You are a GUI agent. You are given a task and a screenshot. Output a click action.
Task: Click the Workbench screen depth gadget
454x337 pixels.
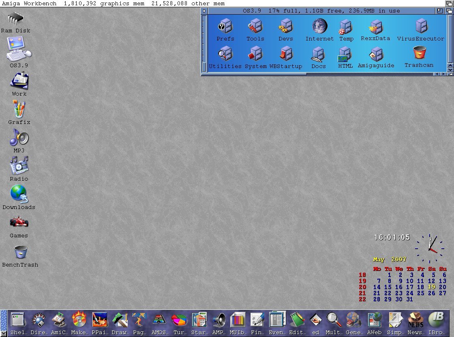[450, 4]
